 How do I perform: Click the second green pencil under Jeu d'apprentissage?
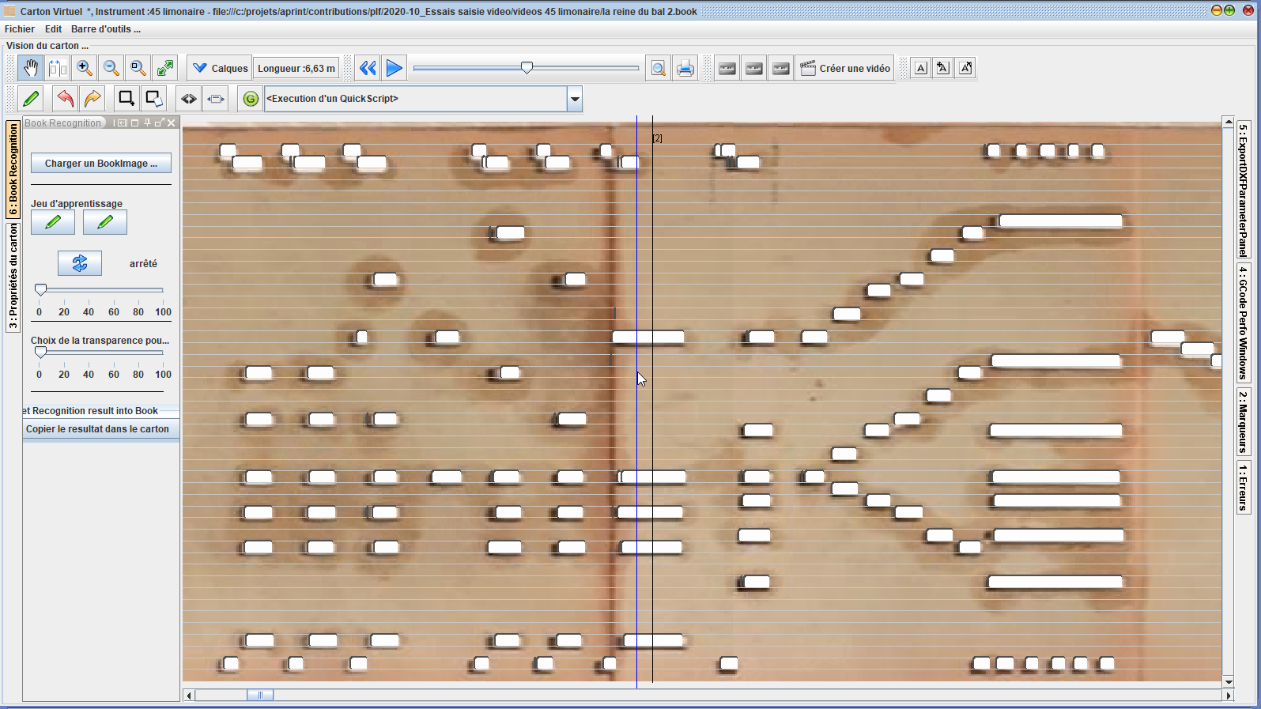105,222
